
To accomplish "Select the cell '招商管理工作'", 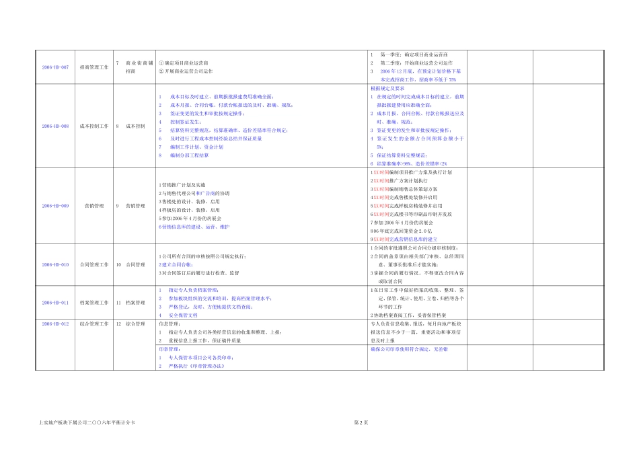I will (94, 67).
